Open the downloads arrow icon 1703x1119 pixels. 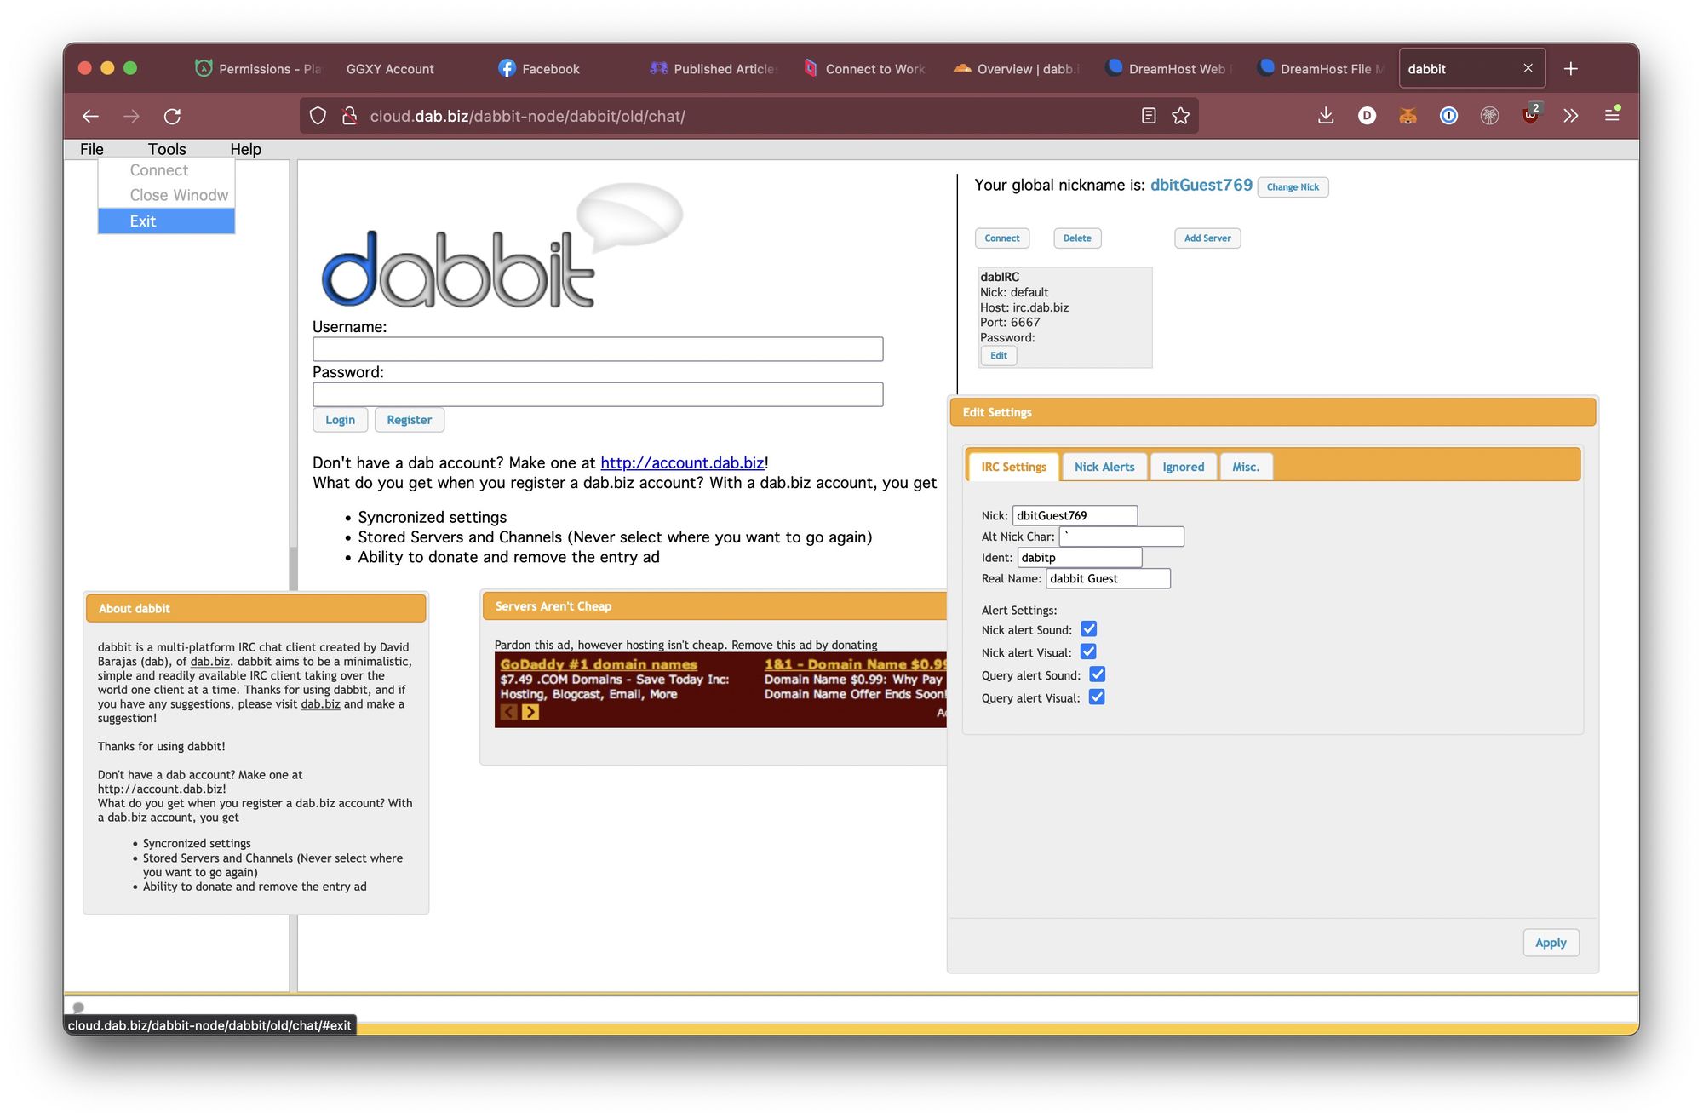tap(1326, 116)
